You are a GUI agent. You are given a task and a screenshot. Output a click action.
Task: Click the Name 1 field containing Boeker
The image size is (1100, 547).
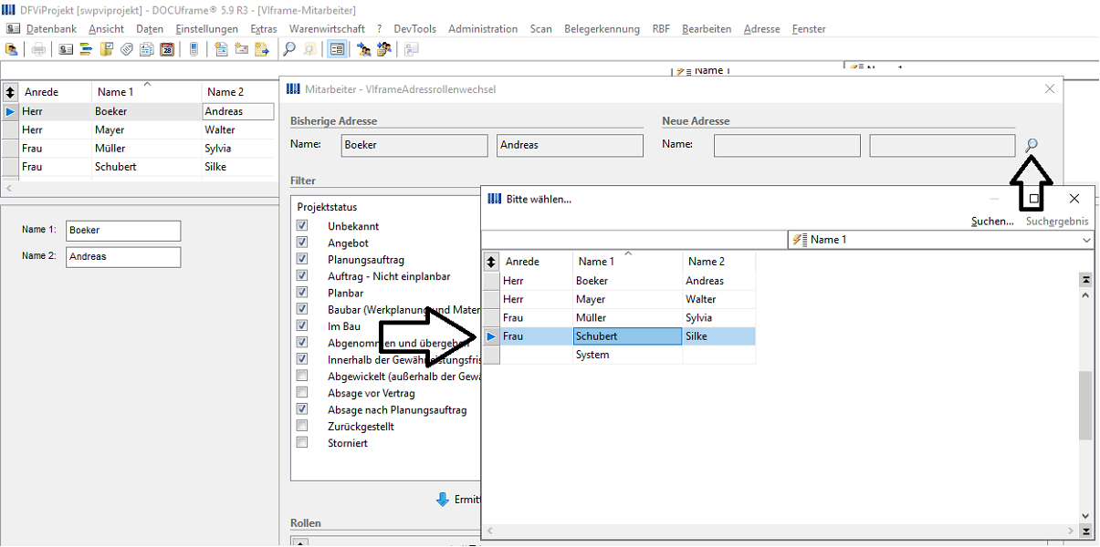pyautogui.click(x=123, y=231)
